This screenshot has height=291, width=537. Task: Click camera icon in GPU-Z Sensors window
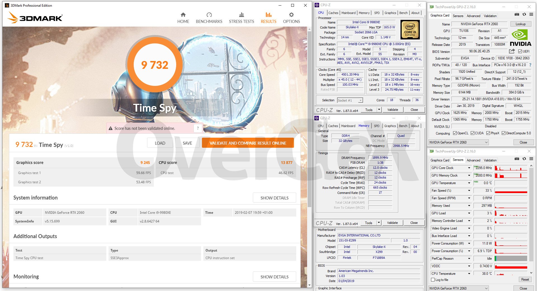point(517,159)
